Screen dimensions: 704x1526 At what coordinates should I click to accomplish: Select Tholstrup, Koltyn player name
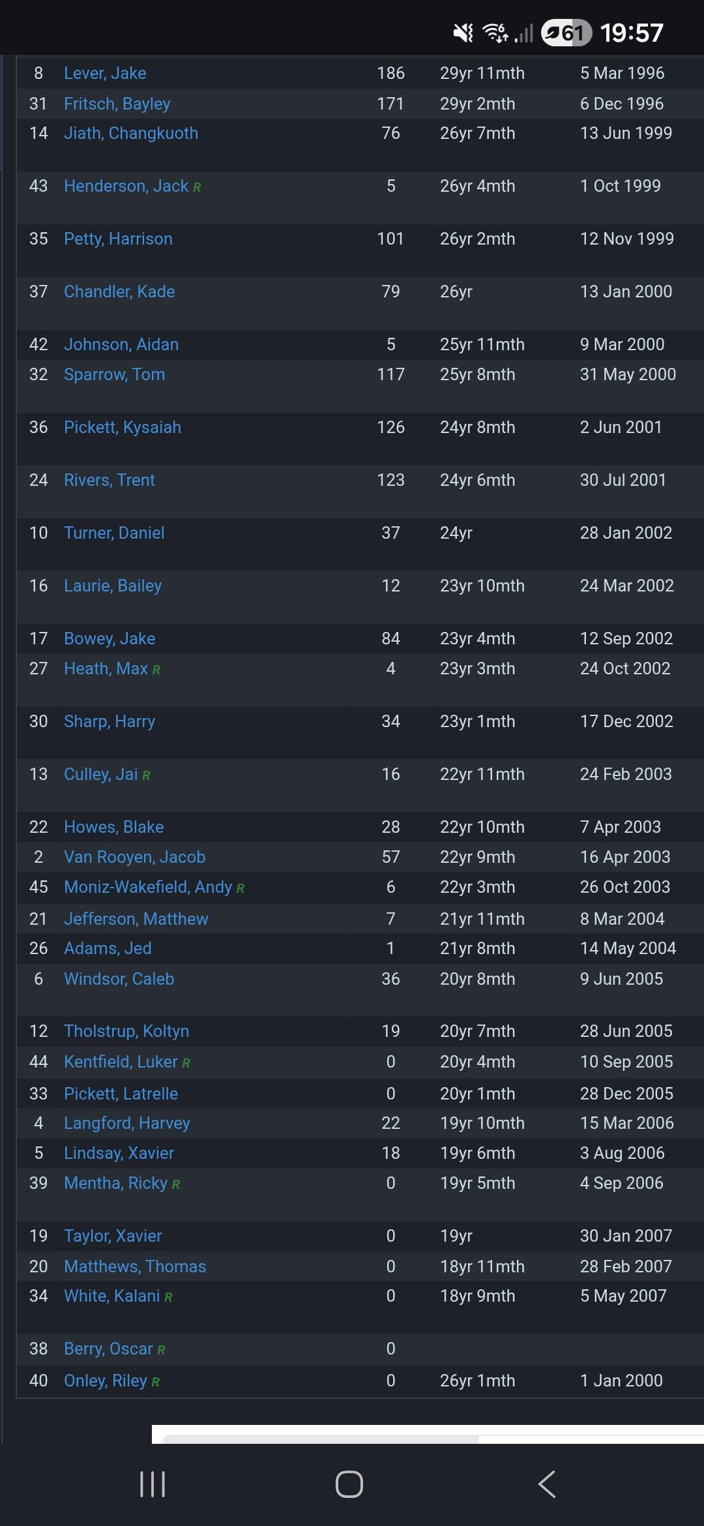126,1031
